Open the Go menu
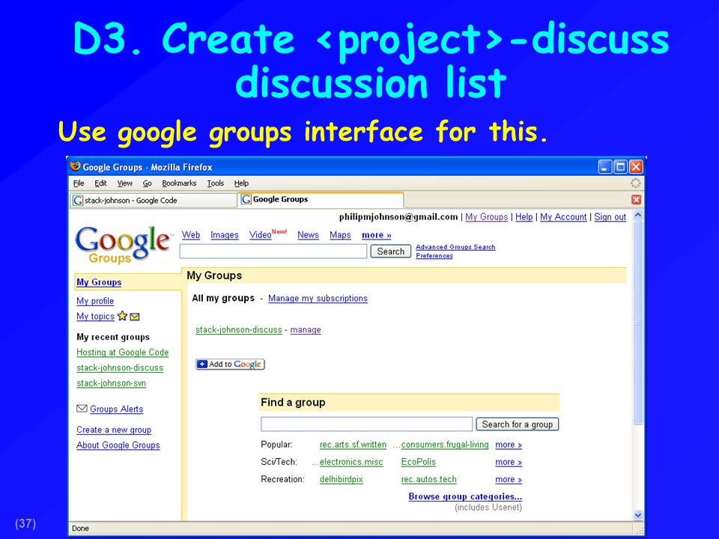The width and height of the screenshot is (719, 539). (148, 183)
